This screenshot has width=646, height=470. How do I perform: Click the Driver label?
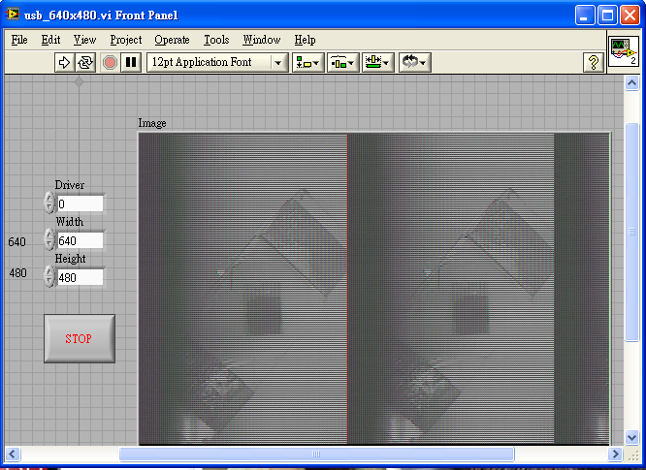point(70,185)
